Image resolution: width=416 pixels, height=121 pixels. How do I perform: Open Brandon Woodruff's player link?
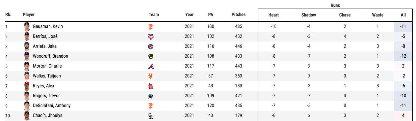click(50, 56)
